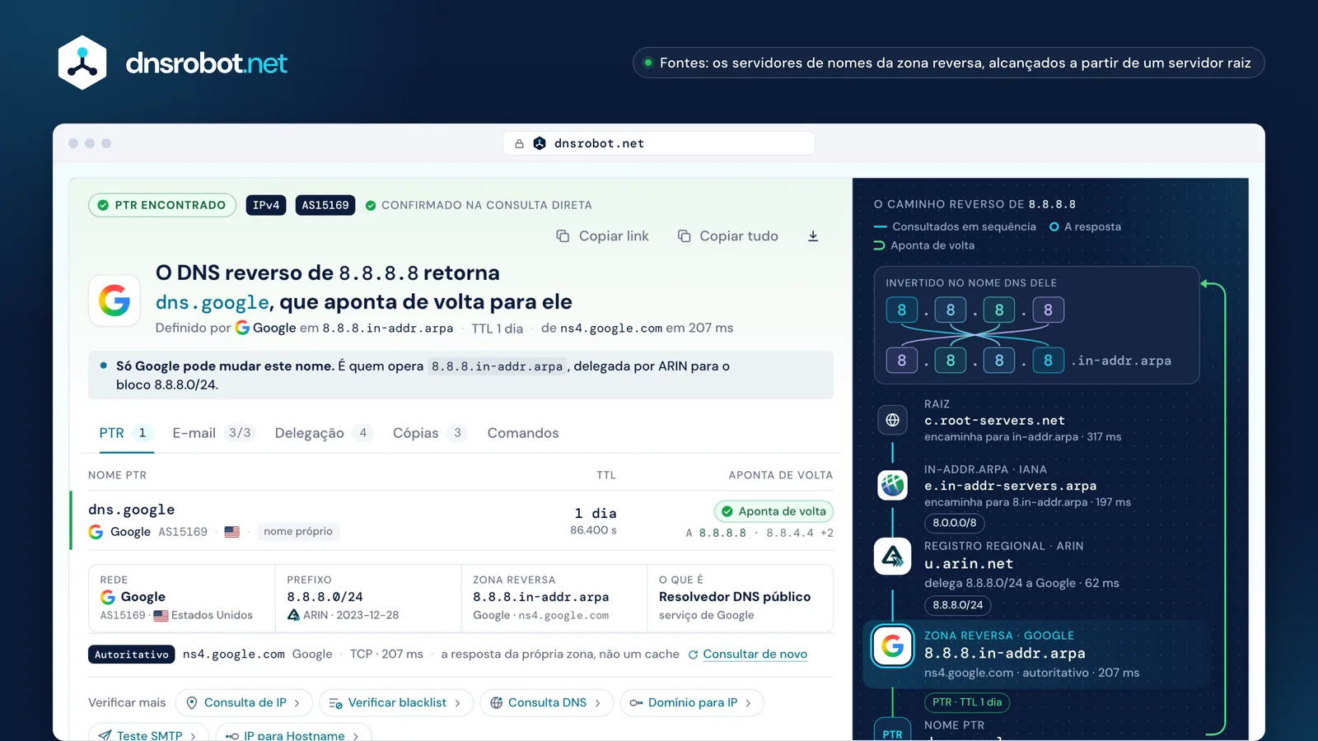Open Domínio para IP tool
1318x741 pixels.
(x=692, y=703)
